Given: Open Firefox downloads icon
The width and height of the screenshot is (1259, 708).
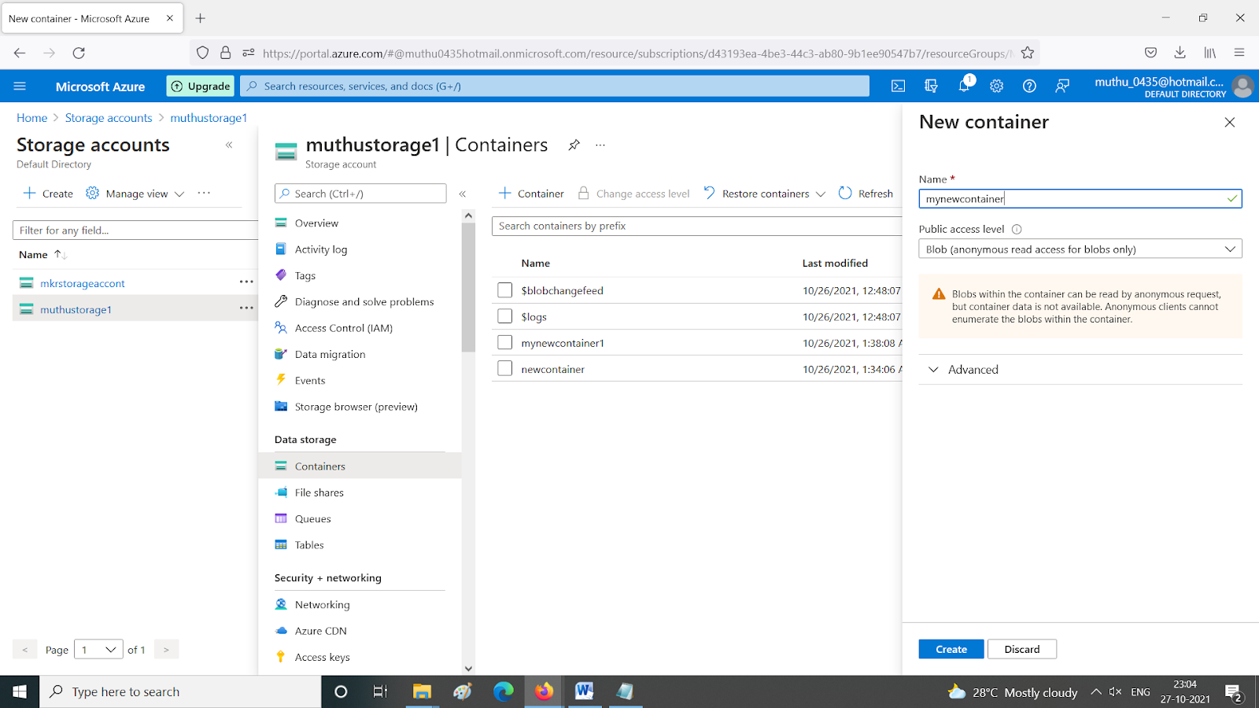Looking at the screenshot, I should tap(1180, 53).
